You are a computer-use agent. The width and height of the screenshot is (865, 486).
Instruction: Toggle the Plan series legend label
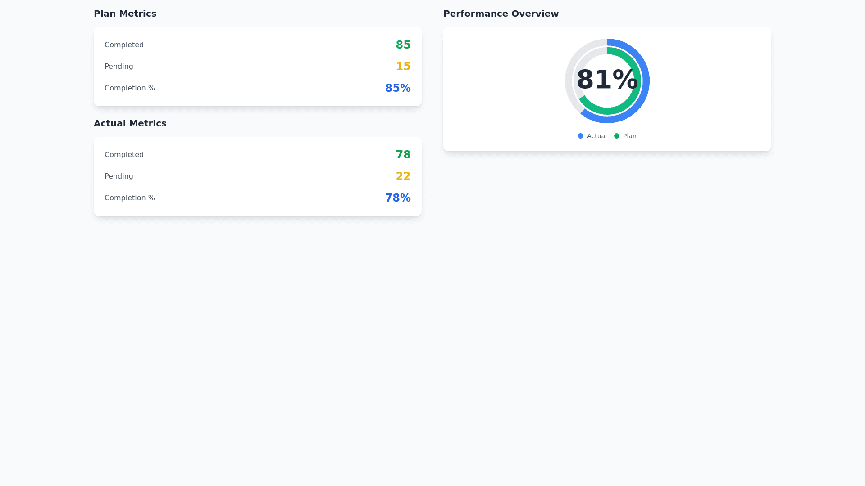coord(629,136)
